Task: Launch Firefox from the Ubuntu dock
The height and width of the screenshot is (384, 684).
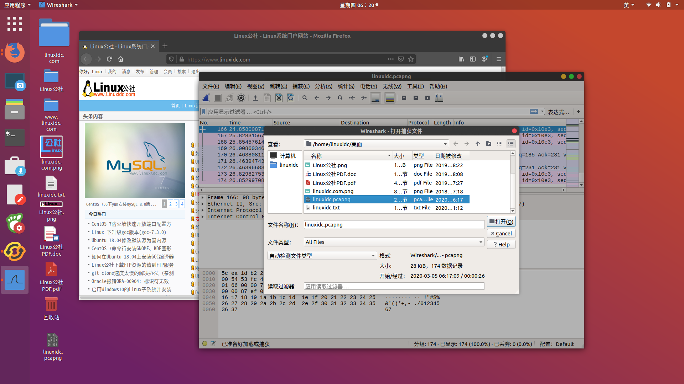Action: [x=14, y=52]
